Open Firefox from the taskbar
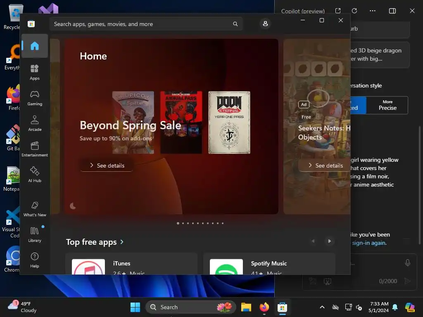The height and width of the screenshot is (317, 423). [x=264, y=307]
